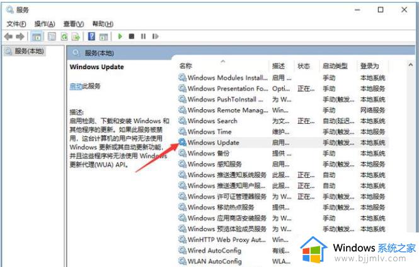The image size is (419, 267).
Task: Click gear icon of Windows 移动热点服务 row
Action: (x=183, y=207)
